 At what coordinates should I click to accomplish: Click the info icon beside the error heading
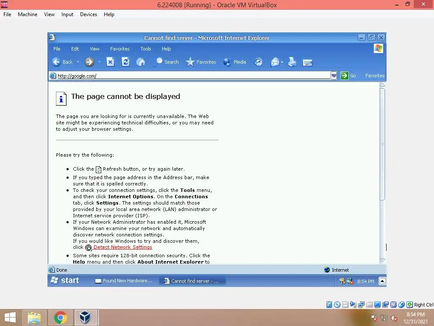[x=61, y=98]
